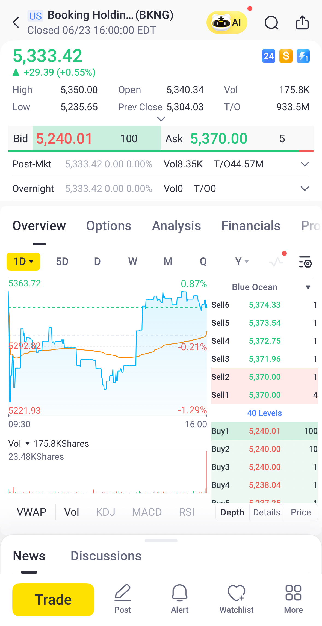
Task: Open the More grid icon
Action: tap(294, 599)
